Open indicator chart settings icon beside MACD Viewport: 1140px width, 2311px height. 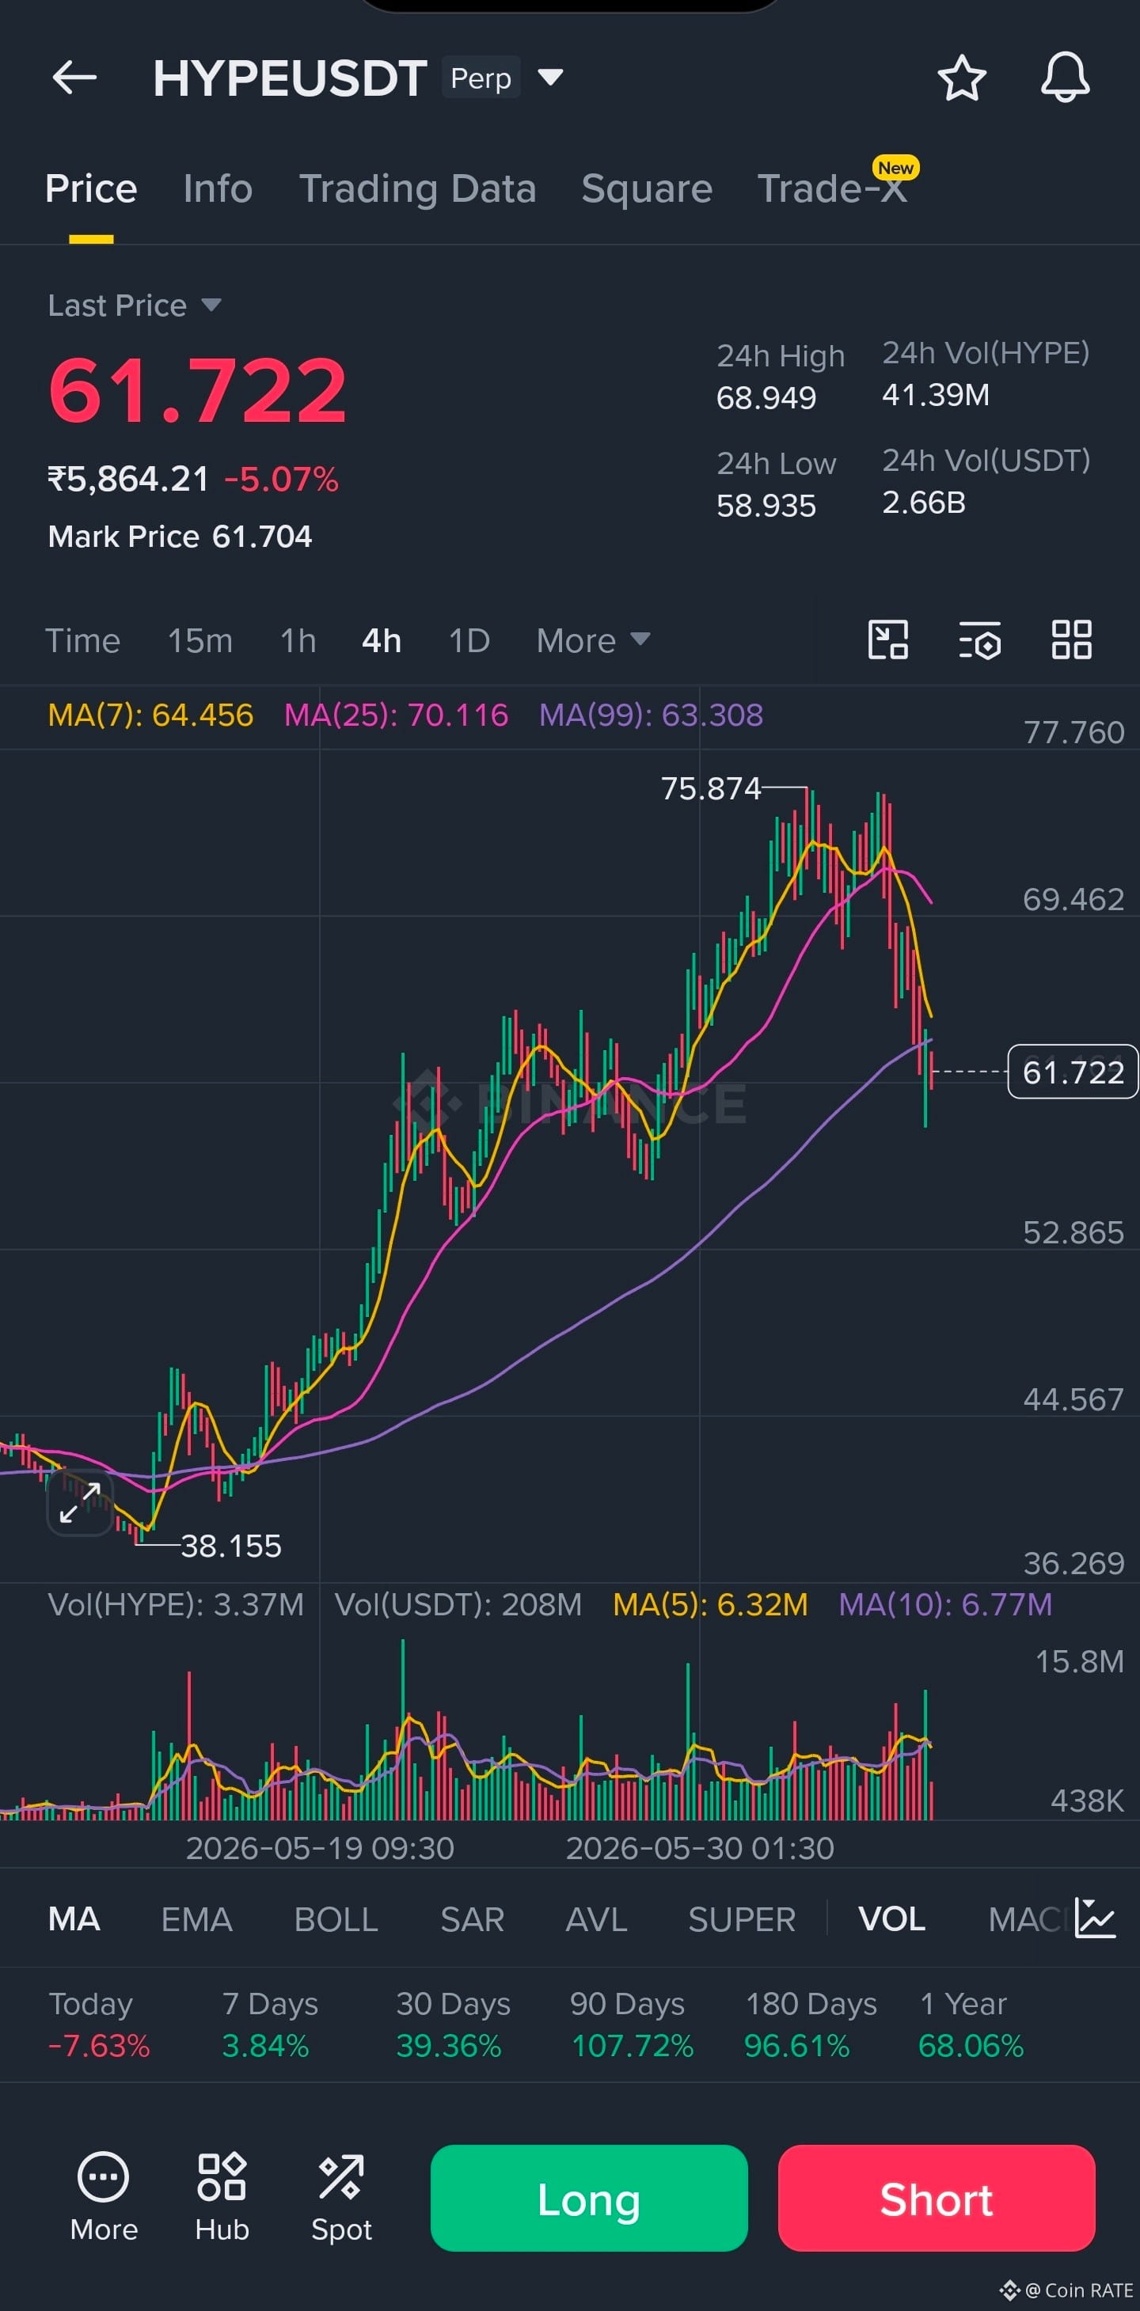[x=1095, y=1918]
